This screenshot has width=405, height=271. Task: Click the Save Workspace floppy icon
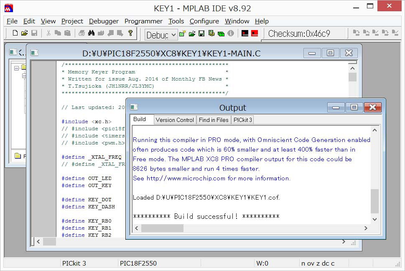pos(201,33)
